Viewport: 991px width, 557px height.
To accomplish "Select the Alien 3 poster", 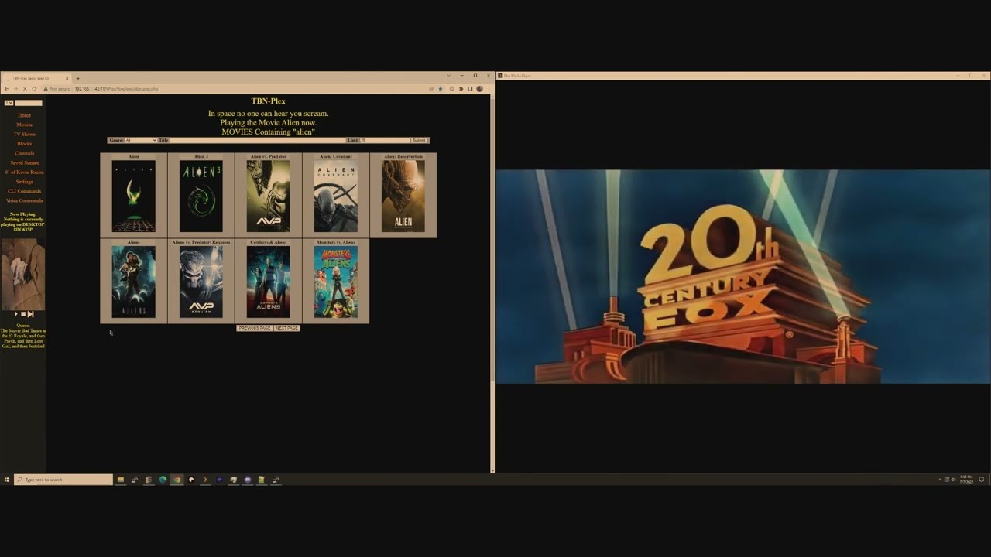I will (201, 196).
